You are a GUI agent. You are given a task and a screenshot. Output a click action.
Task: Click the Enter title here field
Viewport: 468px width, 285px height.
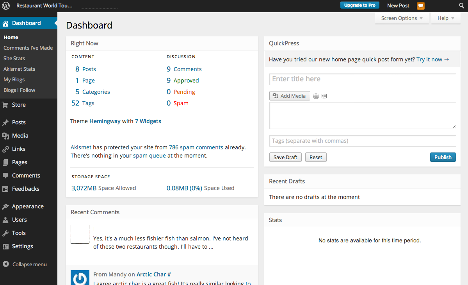(363, 79)
